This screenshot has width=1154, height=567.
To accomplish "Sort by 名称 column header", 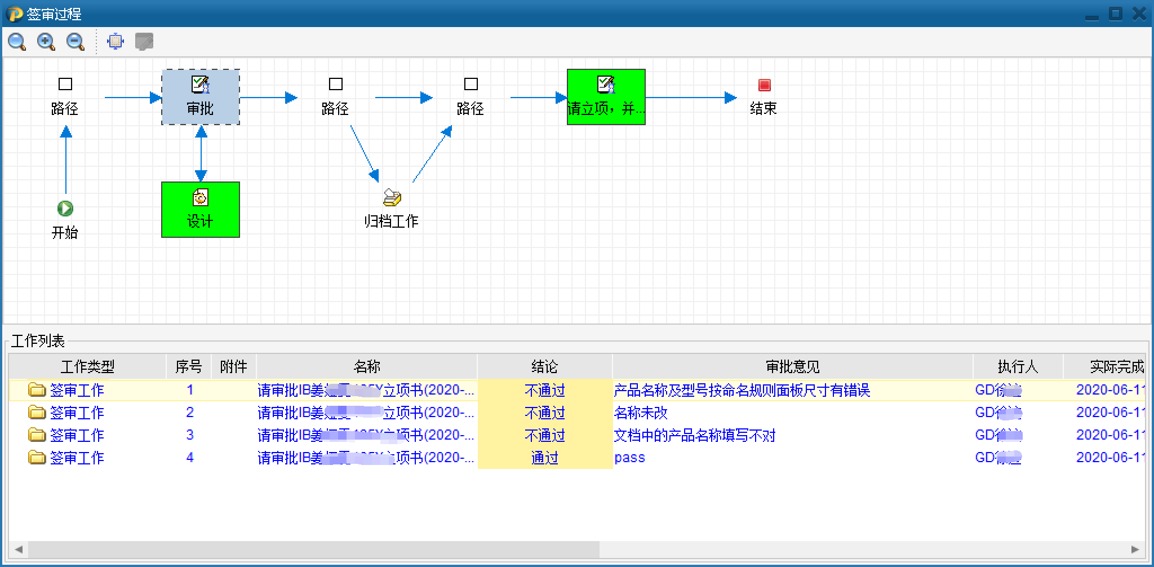I will click(x=367, y=367).
